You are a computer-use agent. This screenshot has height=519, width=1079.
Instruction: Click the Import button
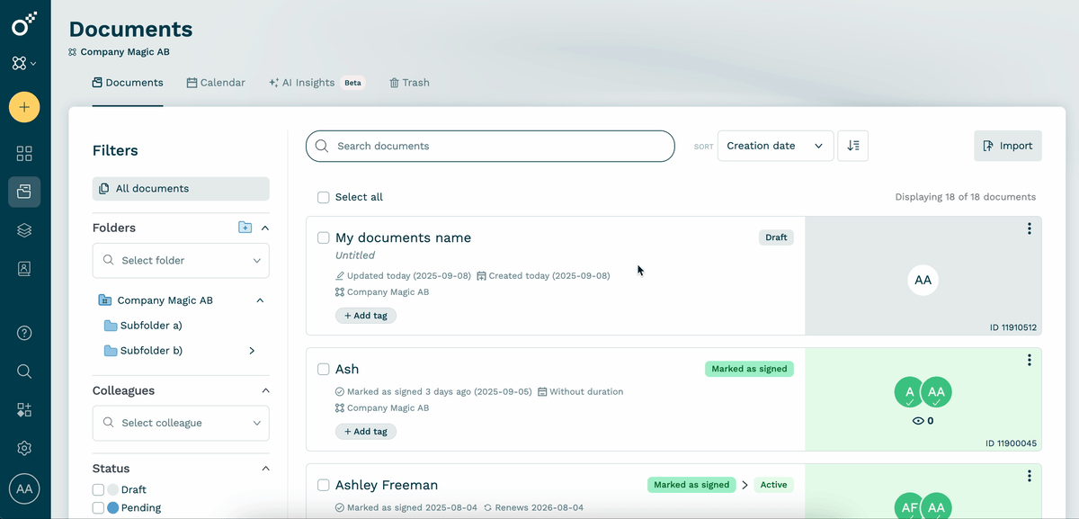click(1007, 145)
